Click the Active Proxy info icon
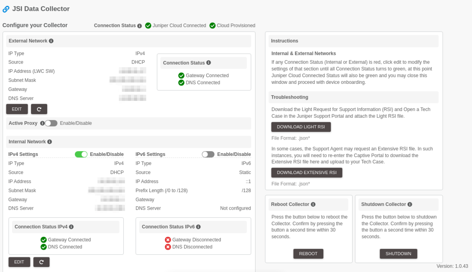The width and height of the screenshot is (472, 272). point(42,123)
